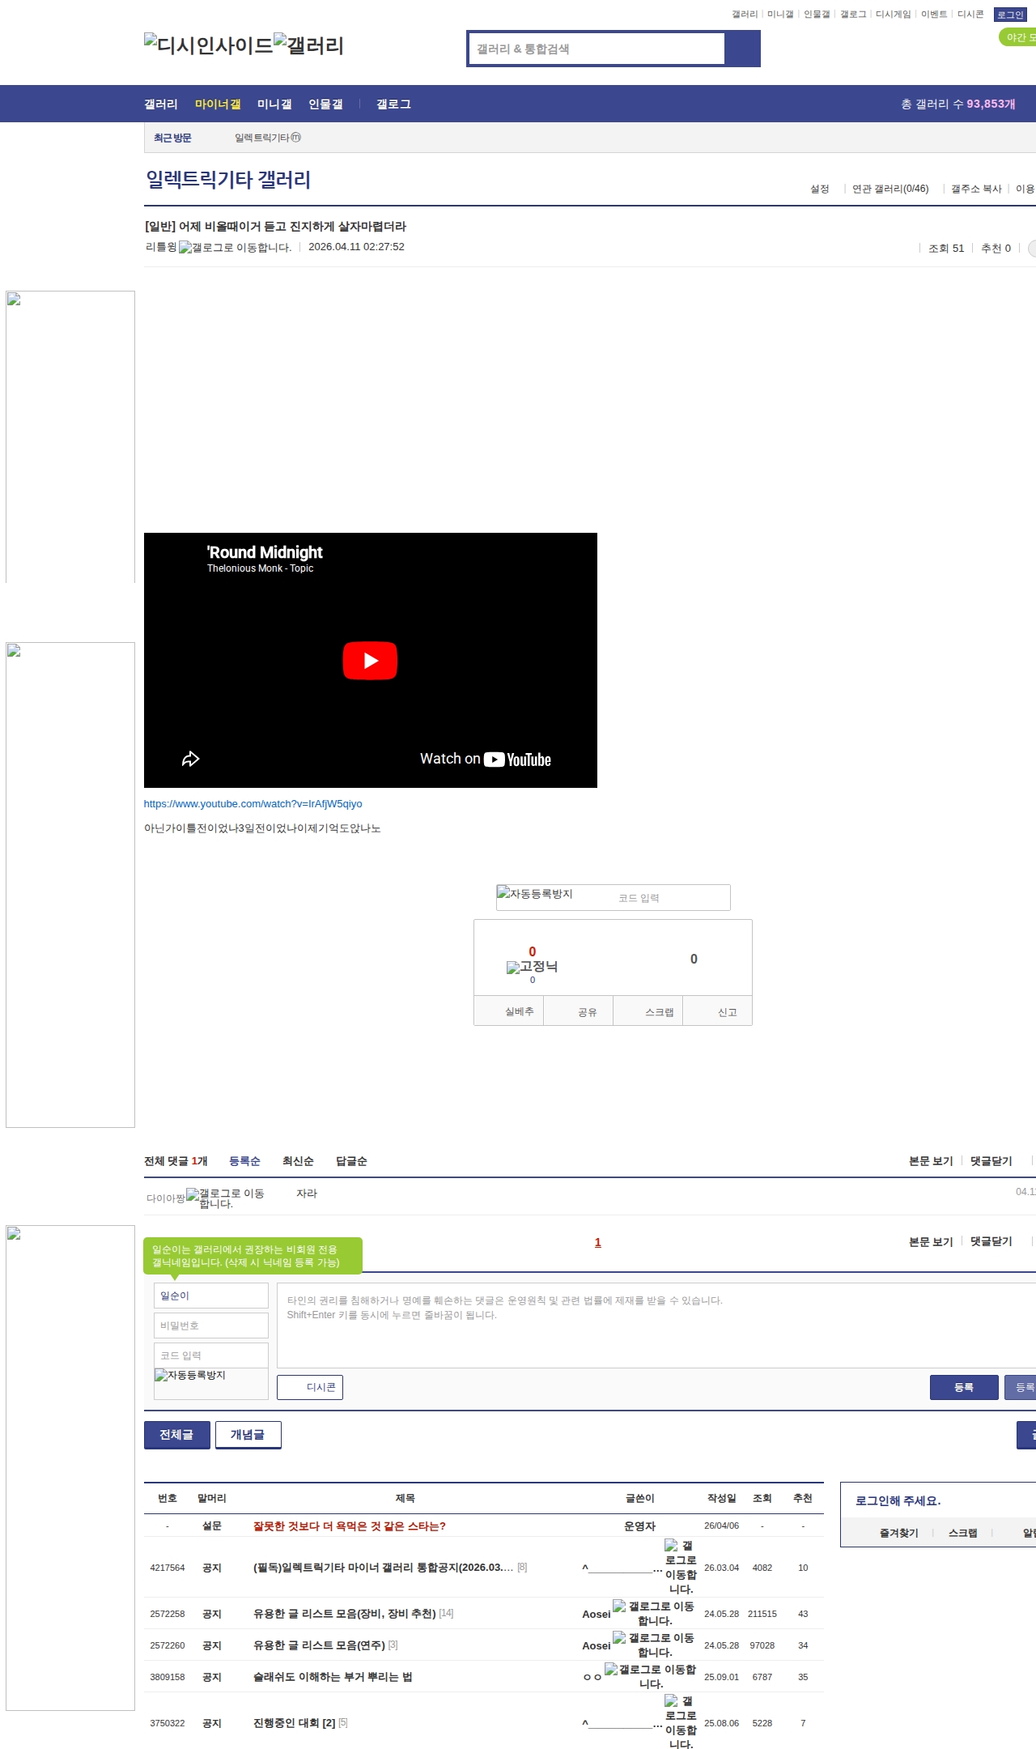Click 다이아짱's gallog icon in comments
This screenshot has width=1036, height=1749.
coord(193,1194)
